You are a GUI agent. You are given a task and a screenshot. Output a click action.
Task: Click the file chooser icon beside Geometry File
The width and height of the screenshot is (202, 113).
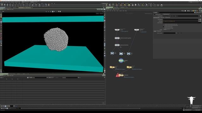200,16
